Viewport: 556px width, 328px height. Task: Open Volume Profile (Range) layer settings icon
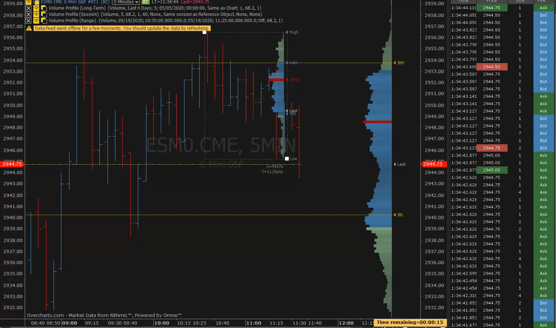(x=44, y=21)
